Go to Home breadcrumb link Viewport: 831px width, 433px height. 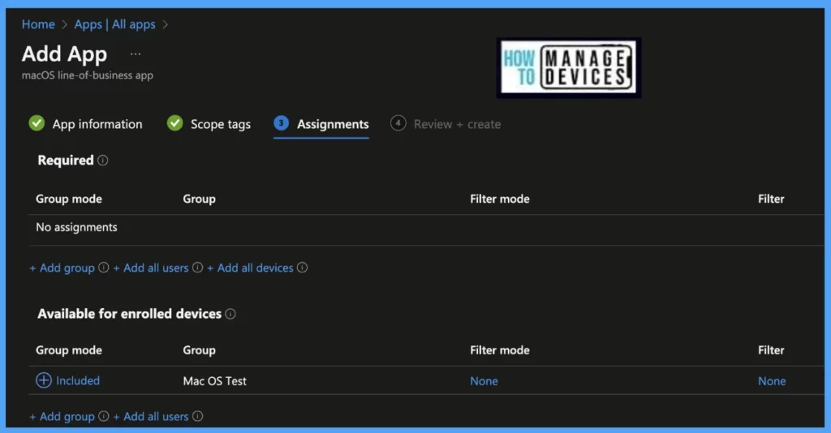(x=38, y=24)
